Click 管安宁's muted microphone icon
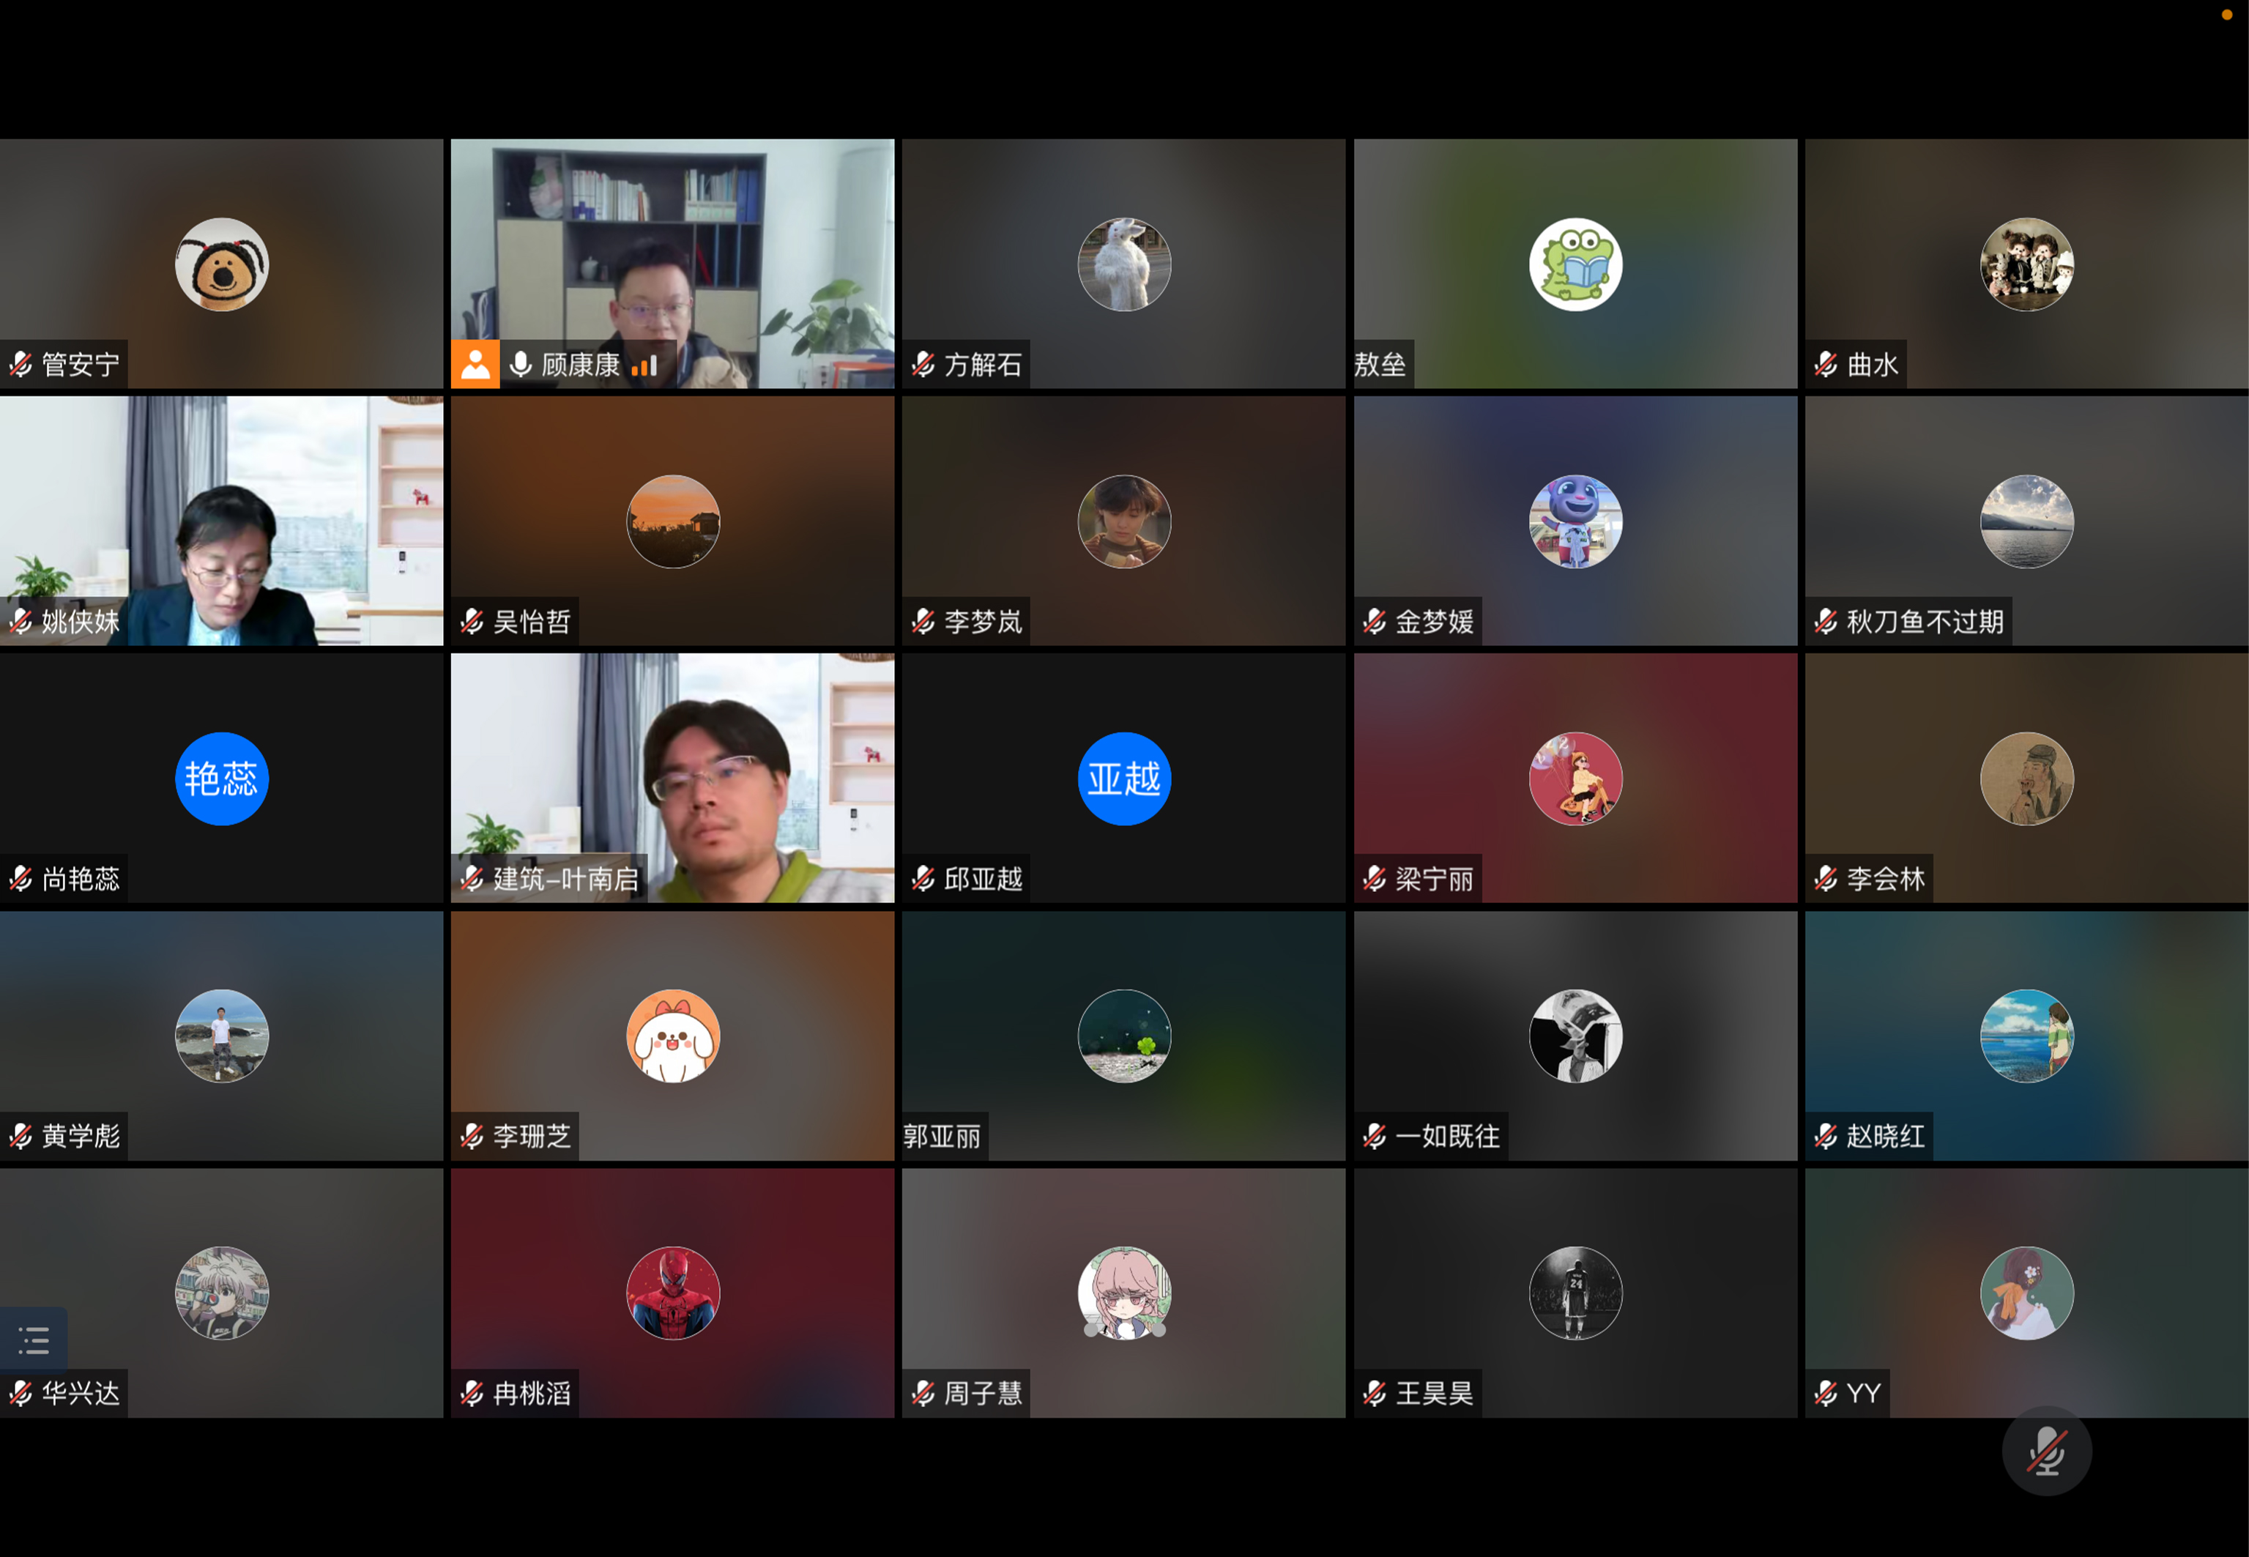This screenshot has height=1557, width=2249. [x=21, y=365]
